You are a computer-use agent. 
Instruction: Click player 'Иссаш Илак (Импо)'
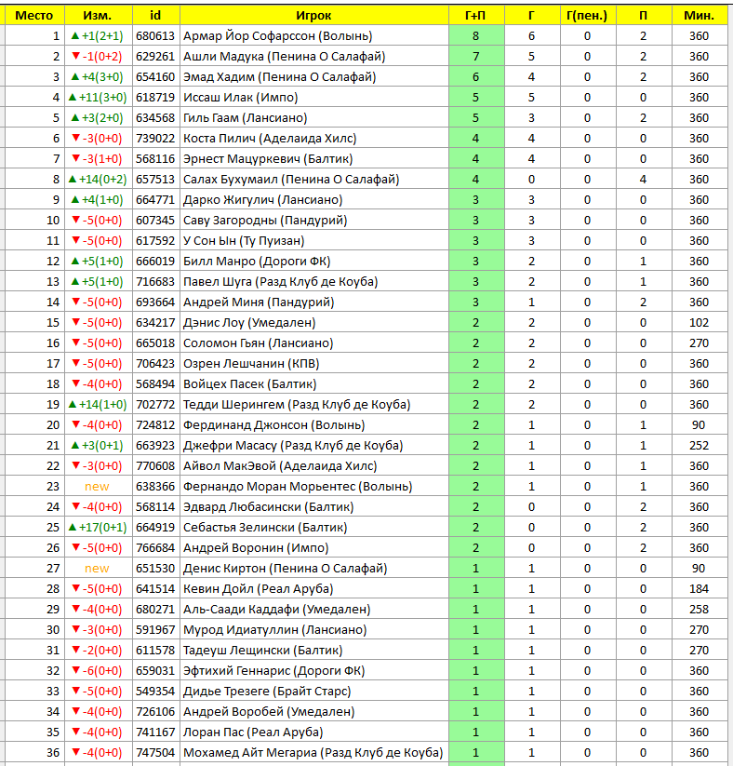point(314,97)
